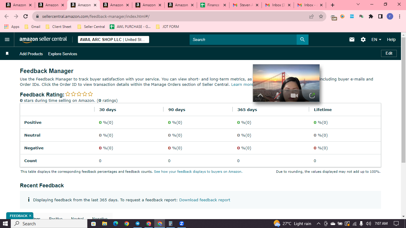
Task: Open the Chrome profile avatar
Action: (390, 17)
